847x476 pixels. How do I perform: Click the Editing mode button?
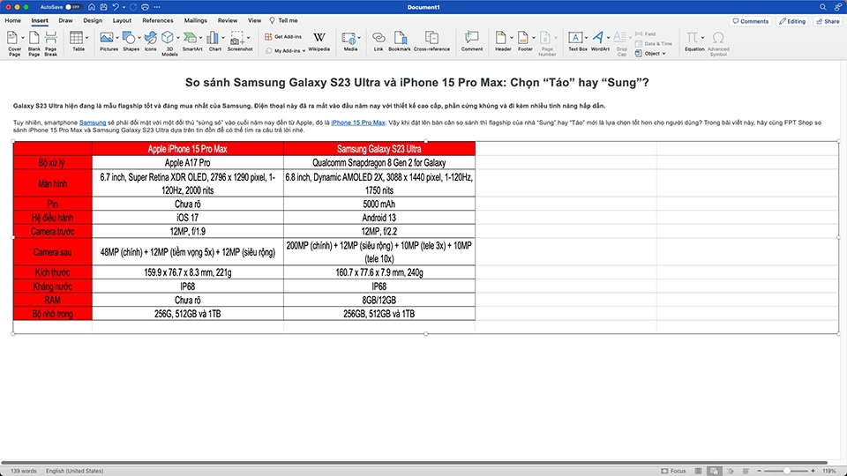(x=792, y=21)
